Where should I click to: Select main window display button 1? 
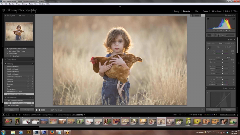click(3, 115)
